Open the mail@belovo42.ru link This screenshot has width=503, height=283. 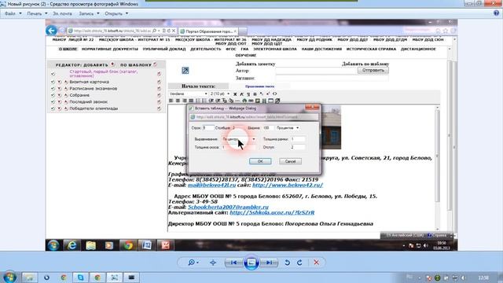point(211,186)
